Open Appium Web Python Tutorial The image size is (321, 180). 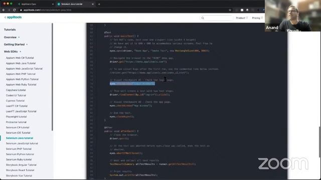22,79
